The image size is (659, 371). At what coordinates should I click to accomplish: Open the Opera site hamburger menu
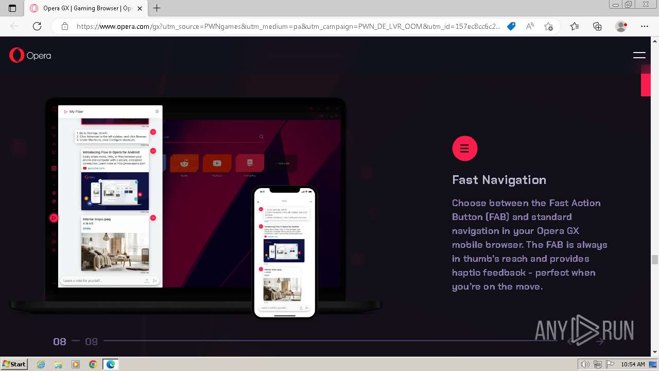point(639,55)
